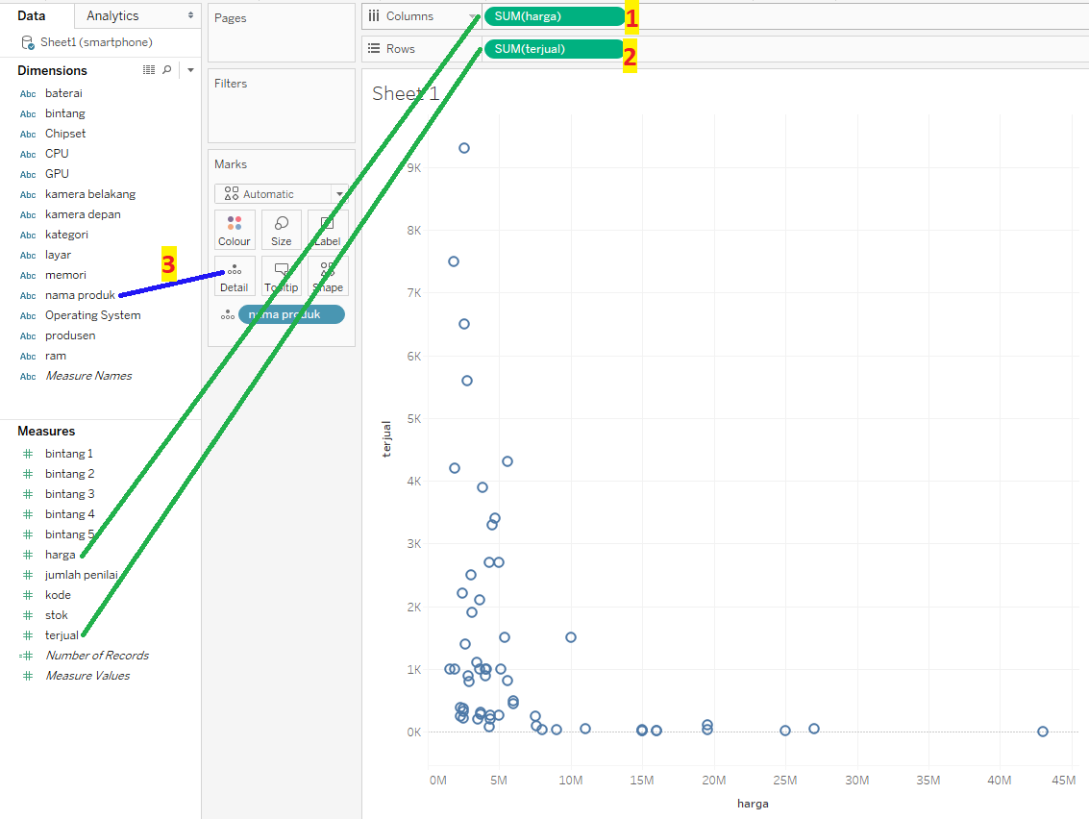Open the Colour mark card

click(235, 230)
